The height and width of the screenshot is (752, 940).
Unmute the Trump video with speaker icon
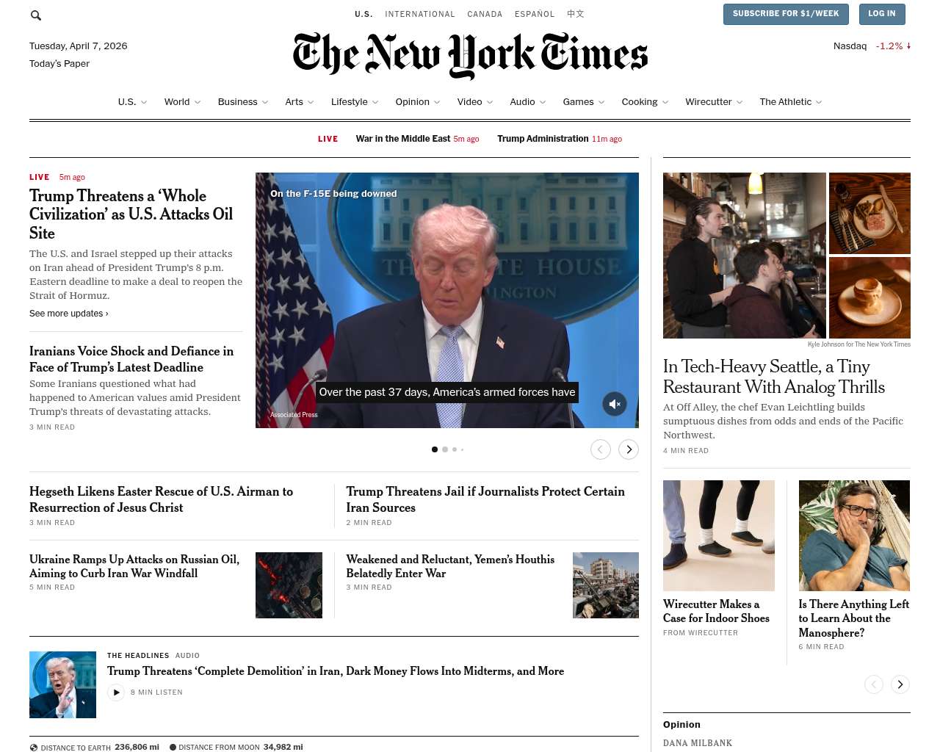[x=615, y=404]
